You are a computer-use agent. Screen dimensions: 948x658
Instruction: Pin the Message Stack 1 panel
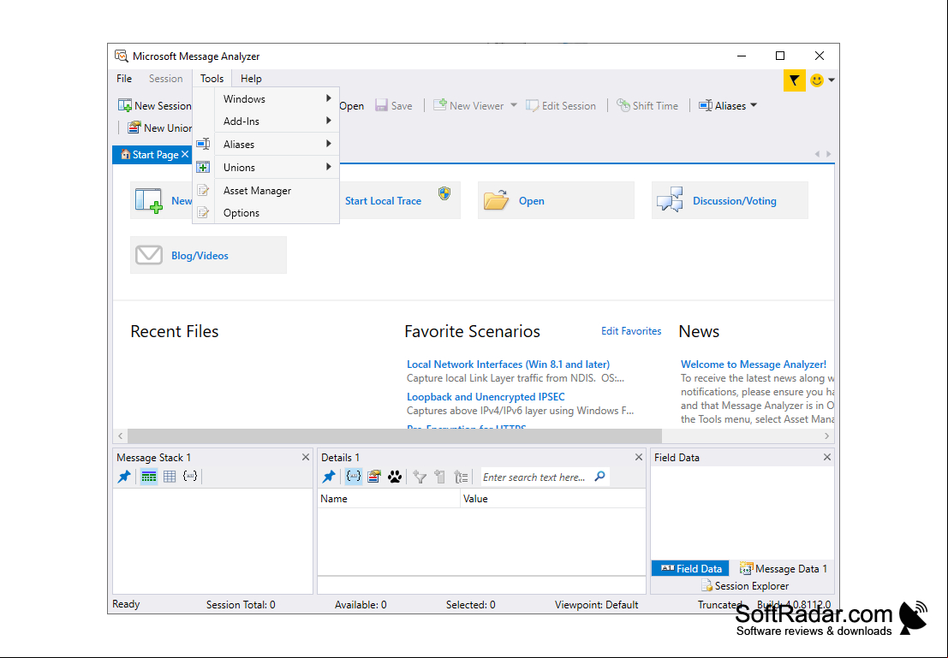pyautogui.click(x=124, y=477)
